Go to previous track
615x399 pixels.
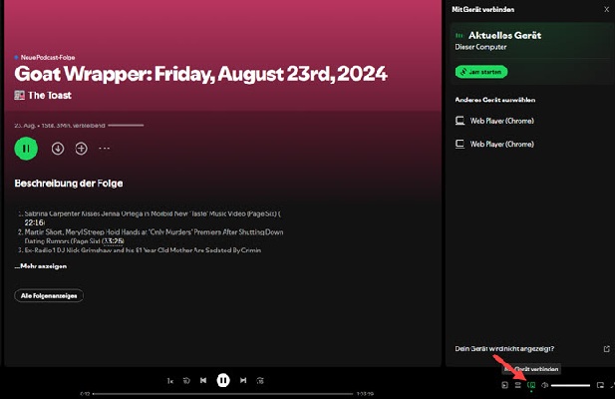tap(203, 380)
